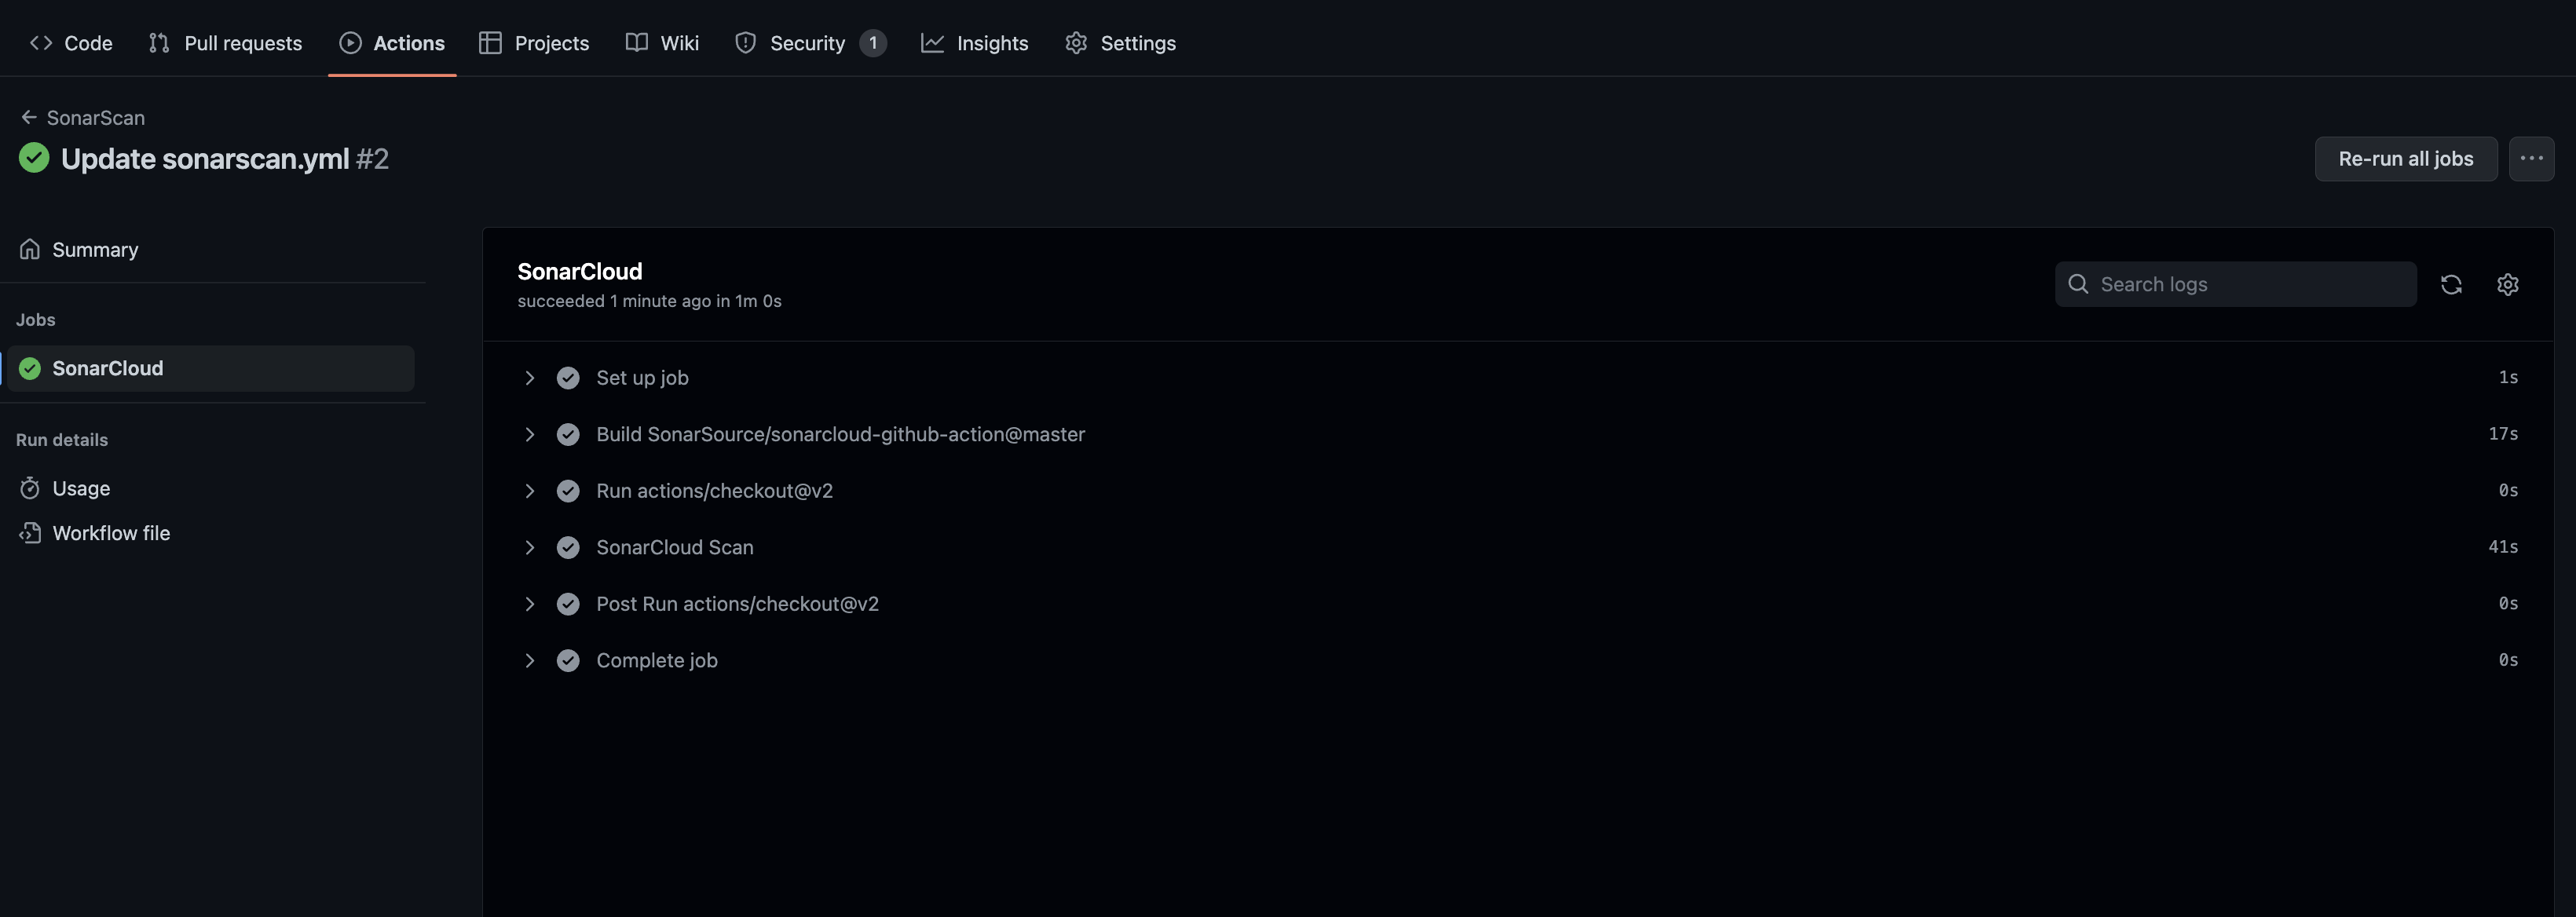Viewport: 2576px width, 917px height.
Task: Expand the Complete job step
Action: [x=530, y=661]
